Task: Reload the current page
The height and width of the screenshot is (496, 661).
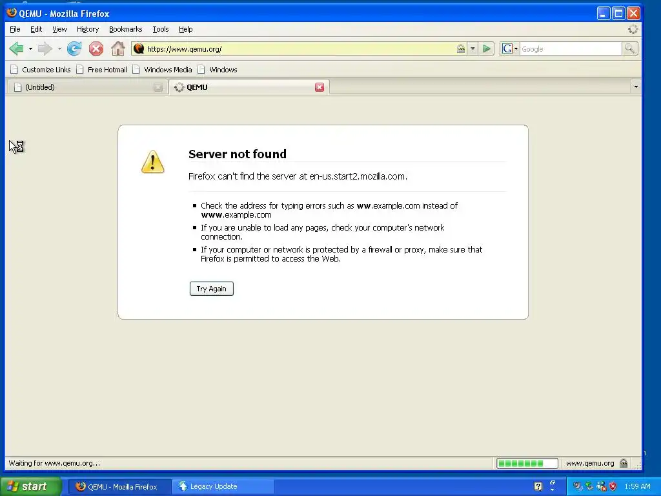Action: point(74,49)
